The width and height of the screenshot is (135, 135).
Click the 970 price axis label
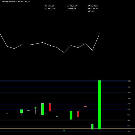click(129, 115)
